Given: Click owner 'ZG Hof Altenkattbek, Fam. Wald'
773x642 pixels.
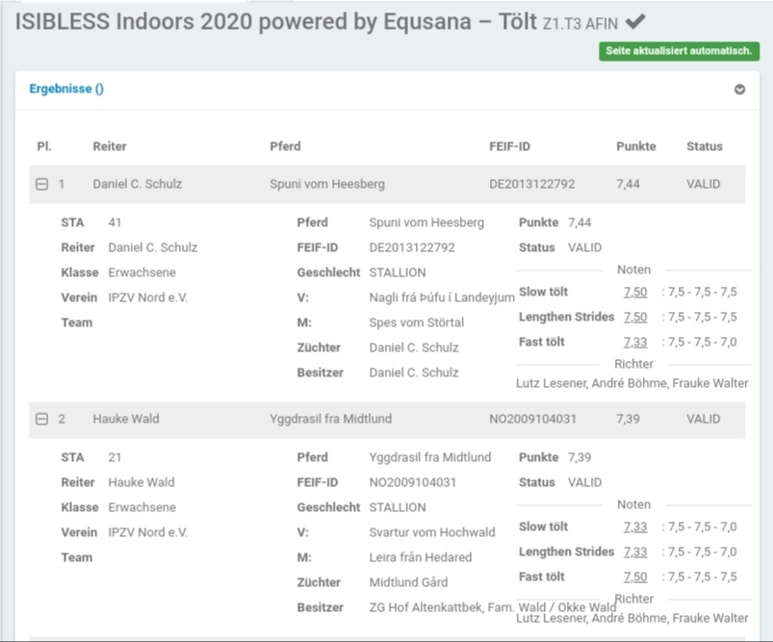Looking at the screenshot, I should point(457,607).
